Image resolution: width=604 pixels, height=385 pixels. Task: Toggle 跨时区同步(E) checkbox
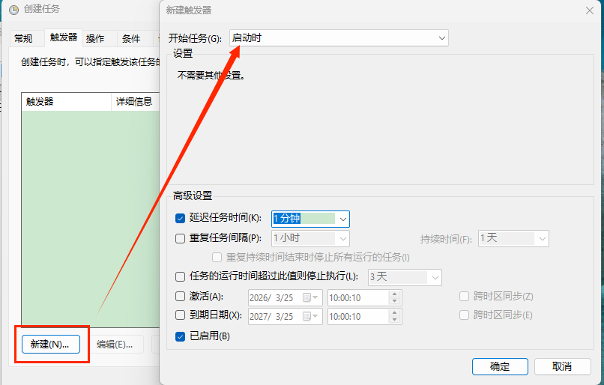tap(464, 315)
